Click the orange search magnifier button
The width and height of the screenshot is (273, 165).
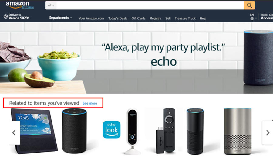pyautogui.click(x=250, y=5)
